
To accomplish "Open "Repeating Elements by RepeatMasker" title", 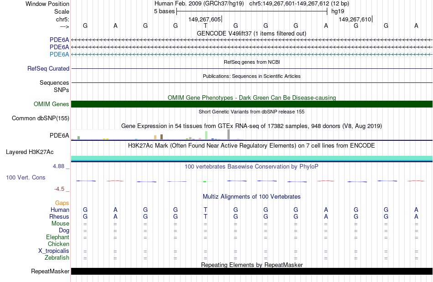I will (x=252, y=265).
